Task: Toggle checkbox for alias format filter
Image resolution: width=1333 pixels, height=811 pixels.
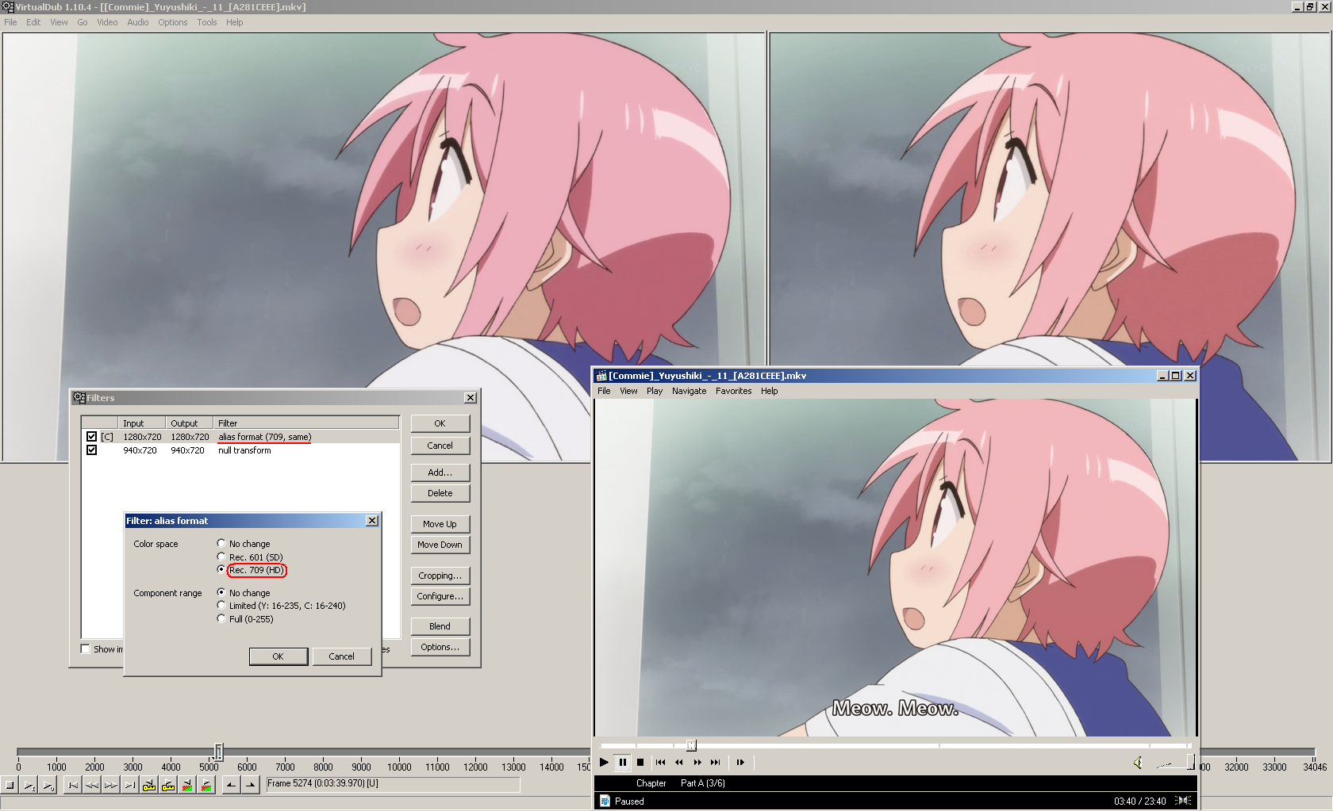Action: [x=92, y=437]
